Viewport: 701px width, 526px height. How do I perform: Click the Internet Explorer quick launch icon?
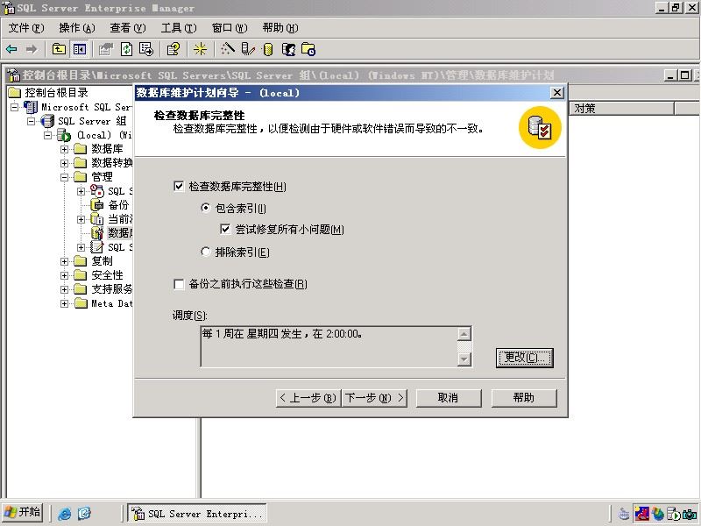point(65,513)
